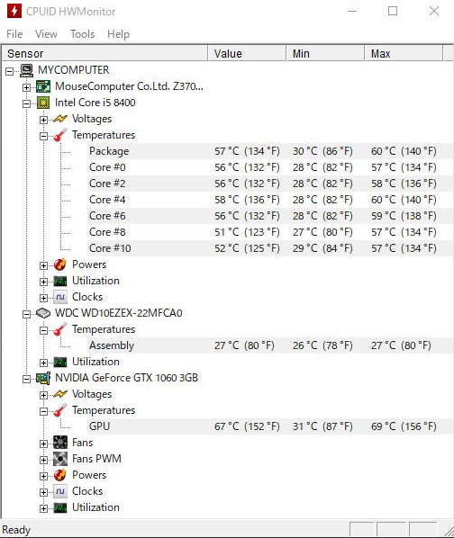This screenshot has height=538, width=454.
Task: Click the Max column header
Action: [404, 53]
